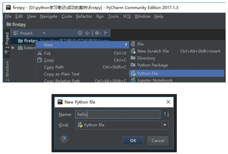Click the scissors icon beside Cut
Screen dimensions: 228x154
[x=40, y=53]
